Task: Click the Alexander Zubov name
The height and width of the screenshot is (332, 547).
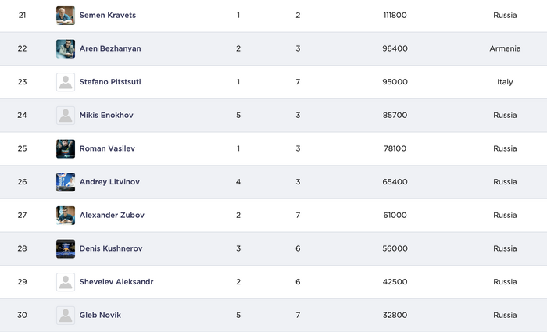Action: pyautogui.click(x=112, y=216)
